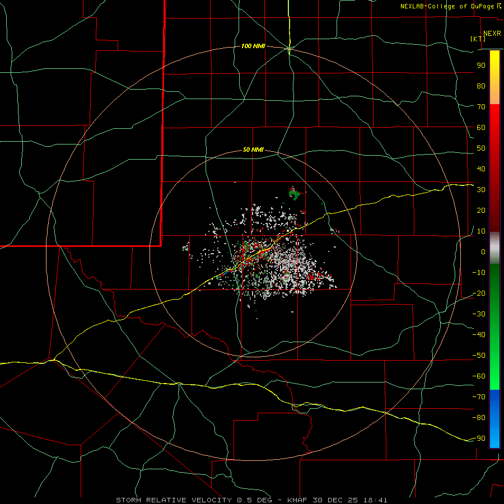Click the 70 value on the velocity scale
Viewport: 504px width, 504px height.
(481, 107)
